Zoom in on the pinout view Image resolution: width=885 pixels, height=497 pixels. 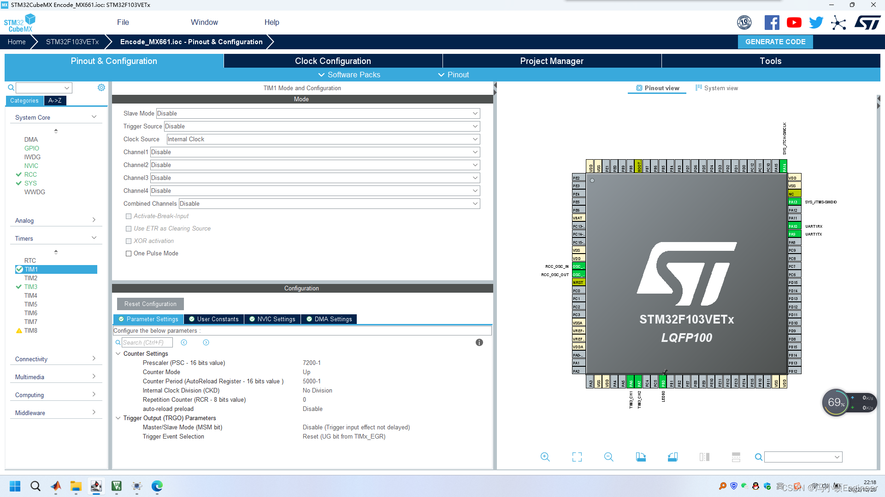[545, 457]
